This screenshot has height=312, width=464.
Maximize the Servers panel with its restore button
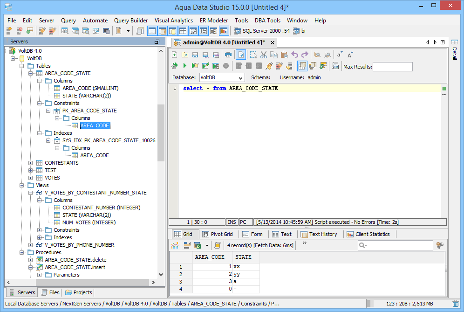(x=157, y=42)
